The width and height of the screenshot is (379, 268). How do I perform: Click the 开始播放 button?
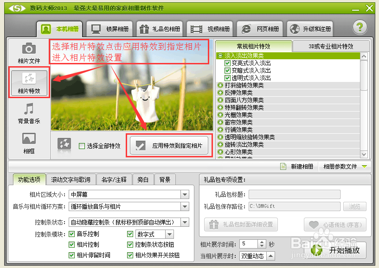339,250
